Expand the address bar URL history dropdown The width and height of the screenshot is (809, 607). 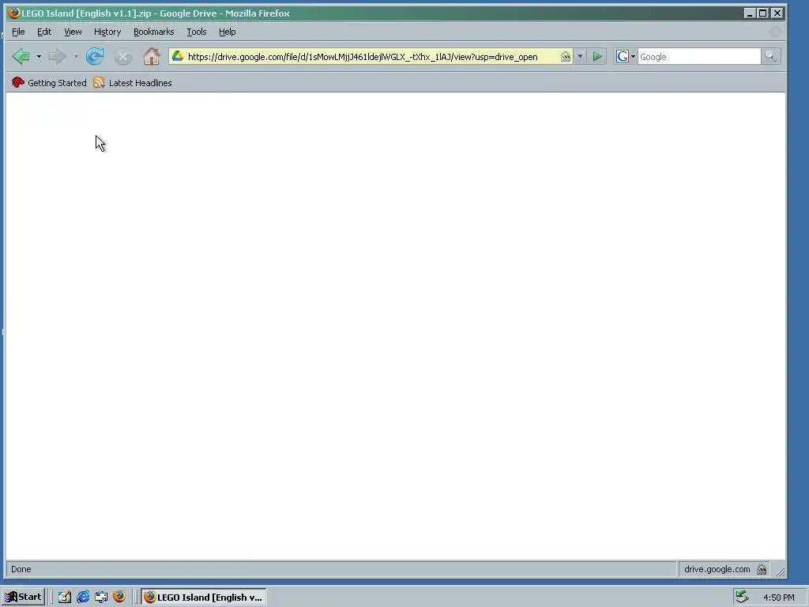pos(580,56)
